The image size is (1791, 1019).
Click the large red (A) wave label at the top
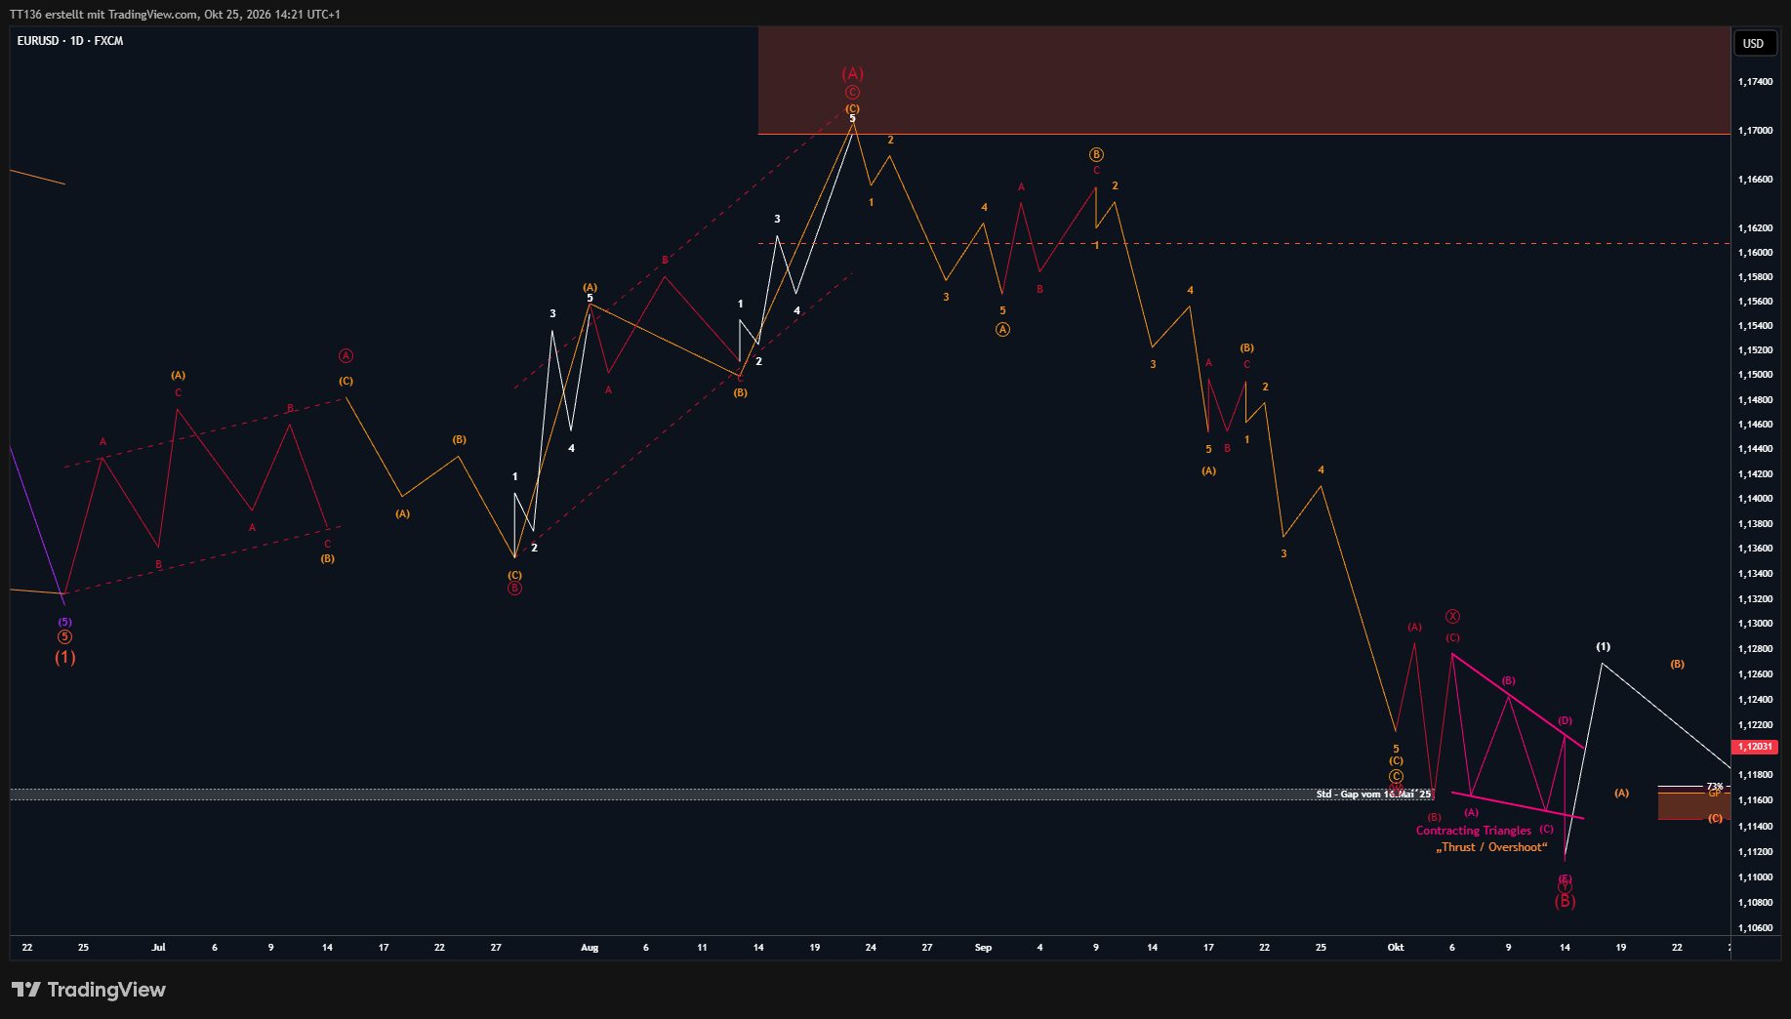[852, 74]
